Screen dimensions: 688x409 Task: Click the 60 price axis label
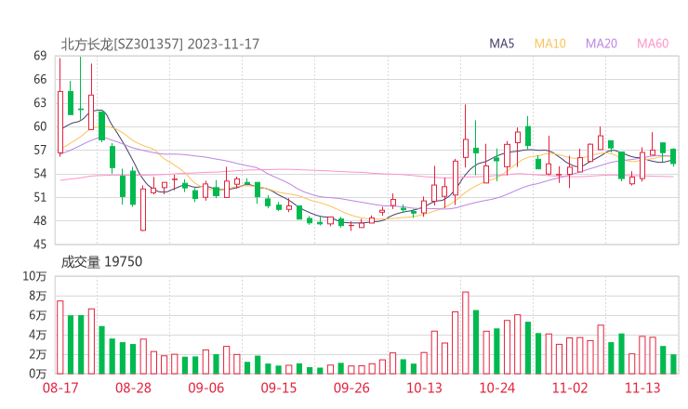pyautogui.click(x=40, y=126)
